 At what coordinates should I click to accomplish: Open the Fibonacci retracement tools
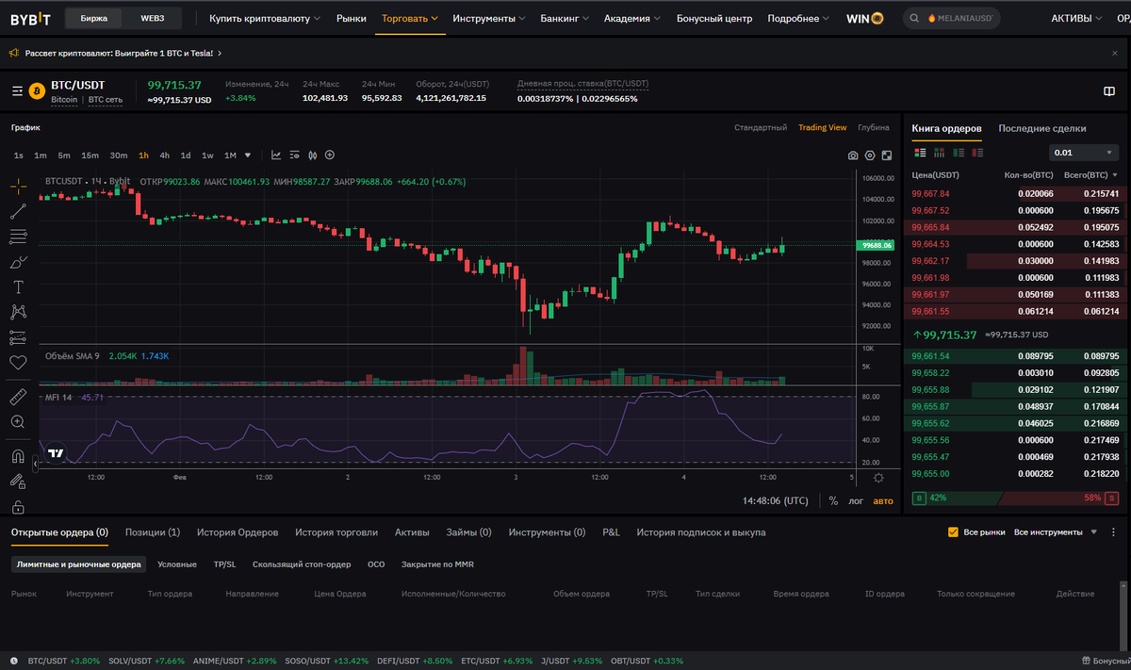point(18,237)
